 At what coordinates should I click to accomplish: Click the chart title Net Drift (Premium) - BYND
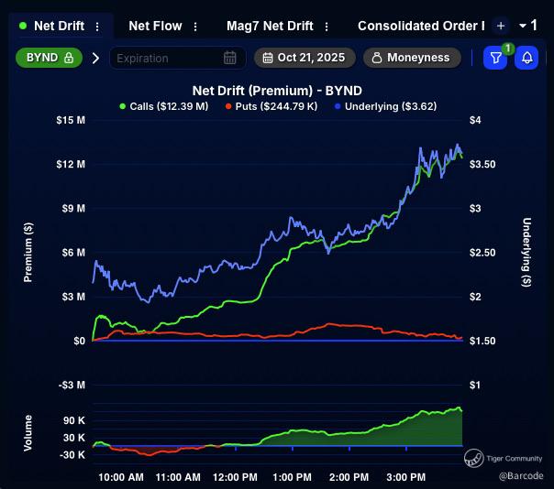tap(277, 91)
